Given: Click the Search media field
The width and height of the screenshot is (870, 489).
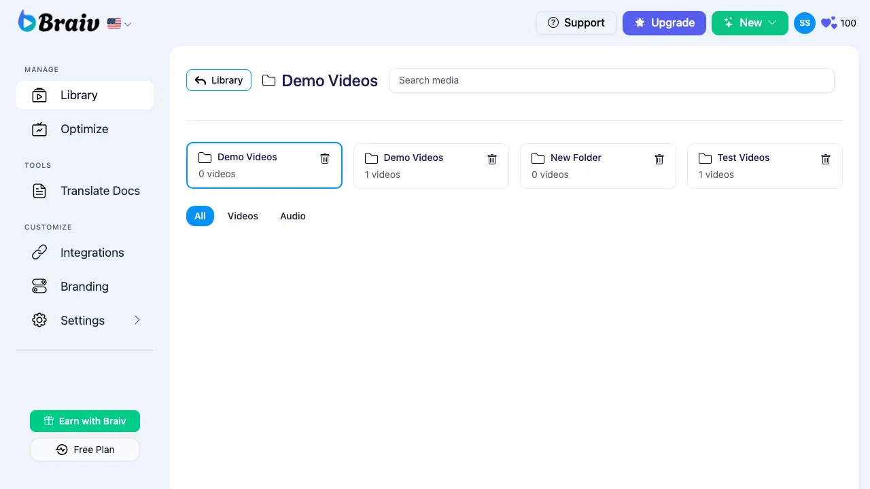Looking at the screenshot, I should [x=612, y=80].
